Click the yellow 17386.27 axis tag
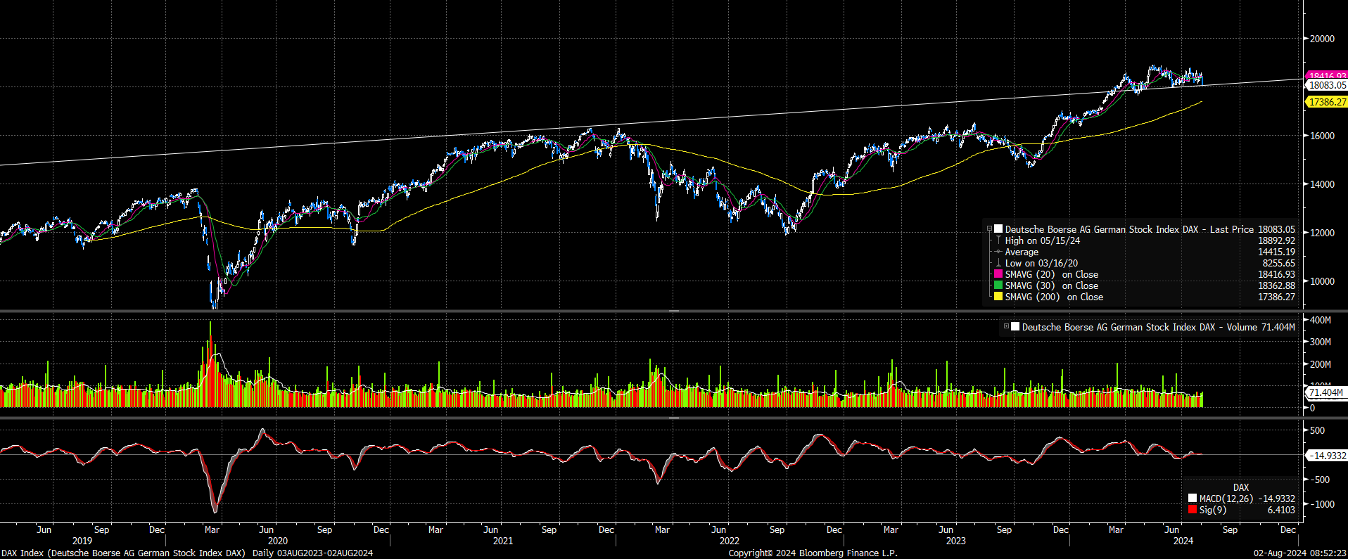Image resolution: width=1348 pixels, height=559 pixels. coord(1326,102)
